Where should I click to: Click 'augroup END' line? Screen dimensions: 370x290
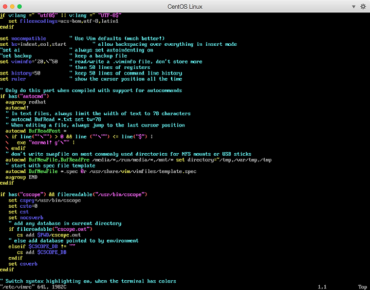22,177
